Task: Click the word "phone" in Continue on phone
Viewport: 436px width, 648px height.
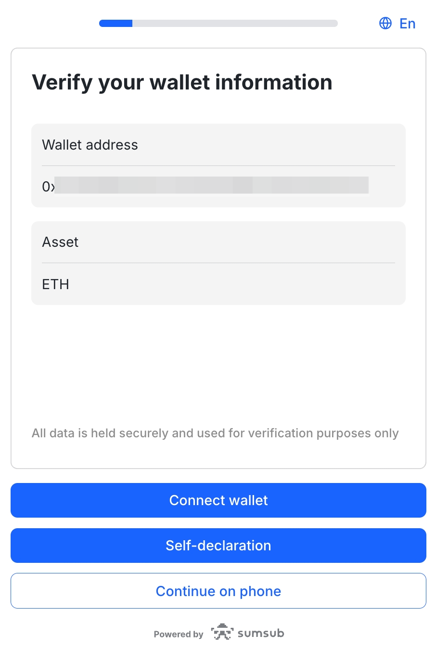Action: (260, 591)
